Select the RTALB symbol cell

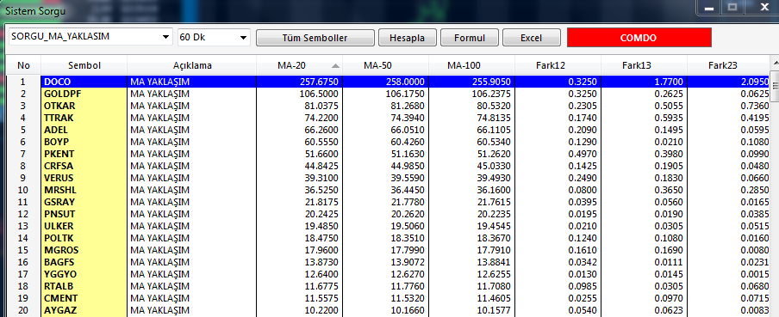click(x=84, y=286)
